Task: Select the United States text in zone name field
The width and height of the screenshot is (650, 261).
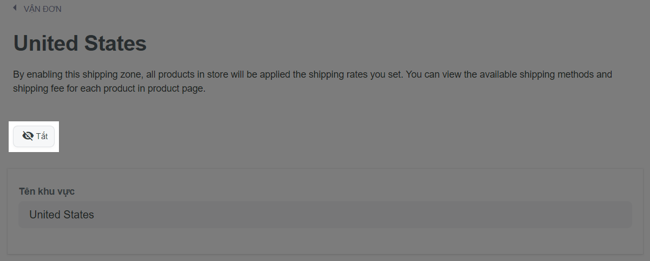Action: [x=62, y=215]
